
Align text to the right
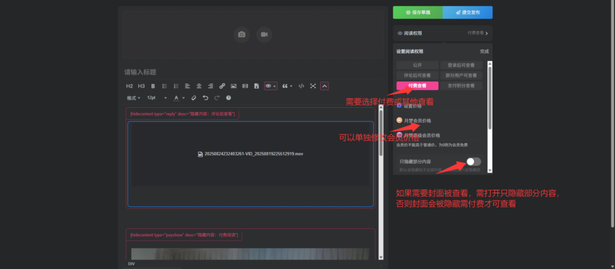point(211,86)
